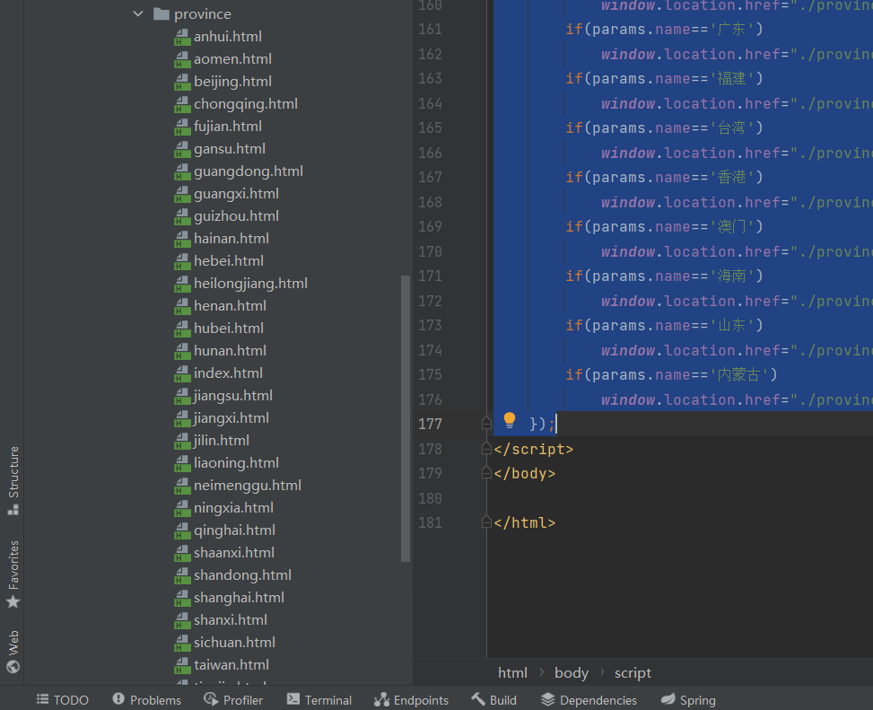Toggle fold marker at line 177
Viewport: 873px width, 710px height.
[x=486, y=424]
